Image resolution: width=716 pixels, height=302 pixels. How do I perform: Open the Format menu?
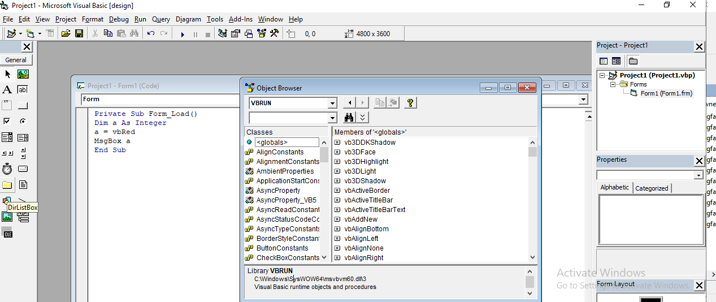pos(93,19)
